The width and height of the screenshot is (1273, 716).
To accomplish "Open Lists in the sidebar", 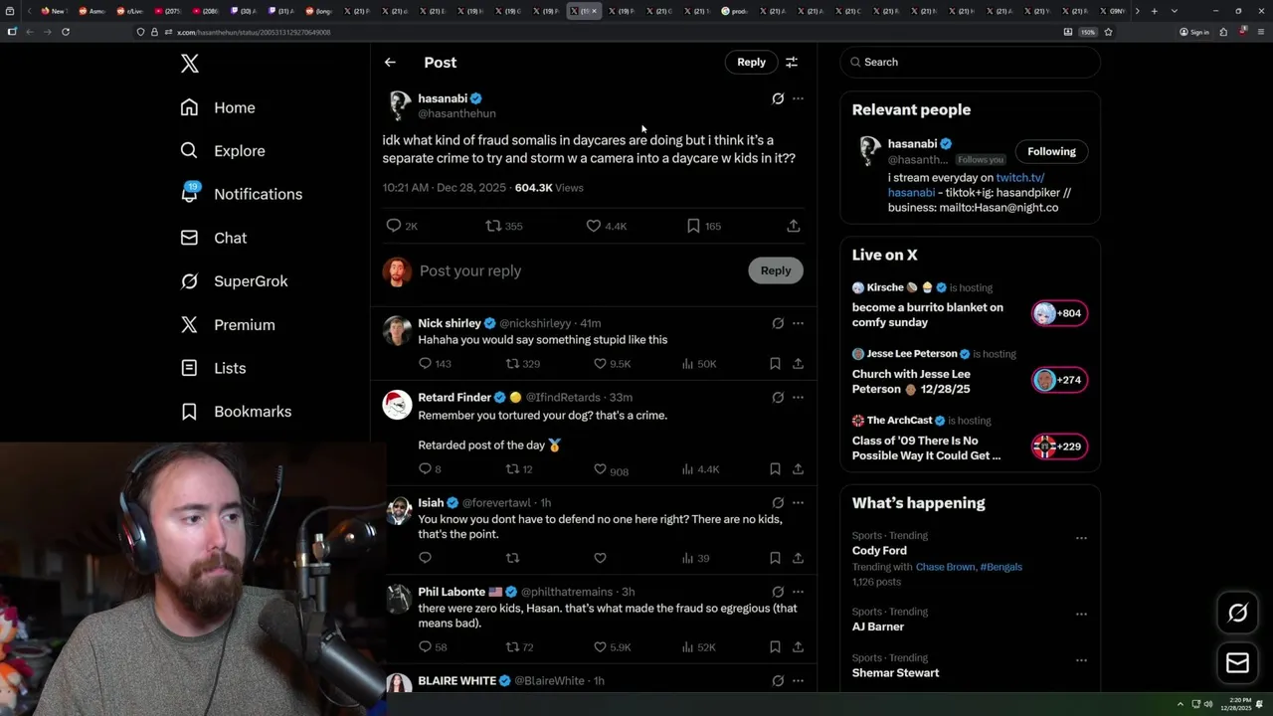I will point(213,368).
